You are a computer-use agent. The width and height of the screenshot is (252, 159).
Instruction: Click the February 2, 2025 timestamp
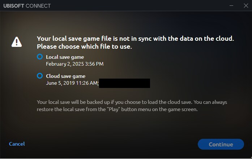[75, 64]
